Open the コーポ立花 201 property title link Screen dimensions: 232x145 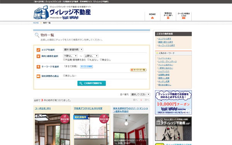(x=43, y=108)
